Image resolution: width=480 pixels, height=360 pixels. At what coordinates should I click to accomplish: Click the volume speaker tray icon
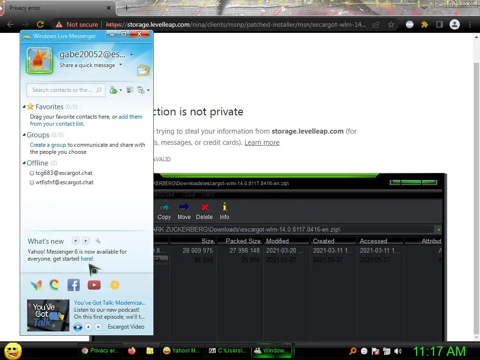(398, 351)
